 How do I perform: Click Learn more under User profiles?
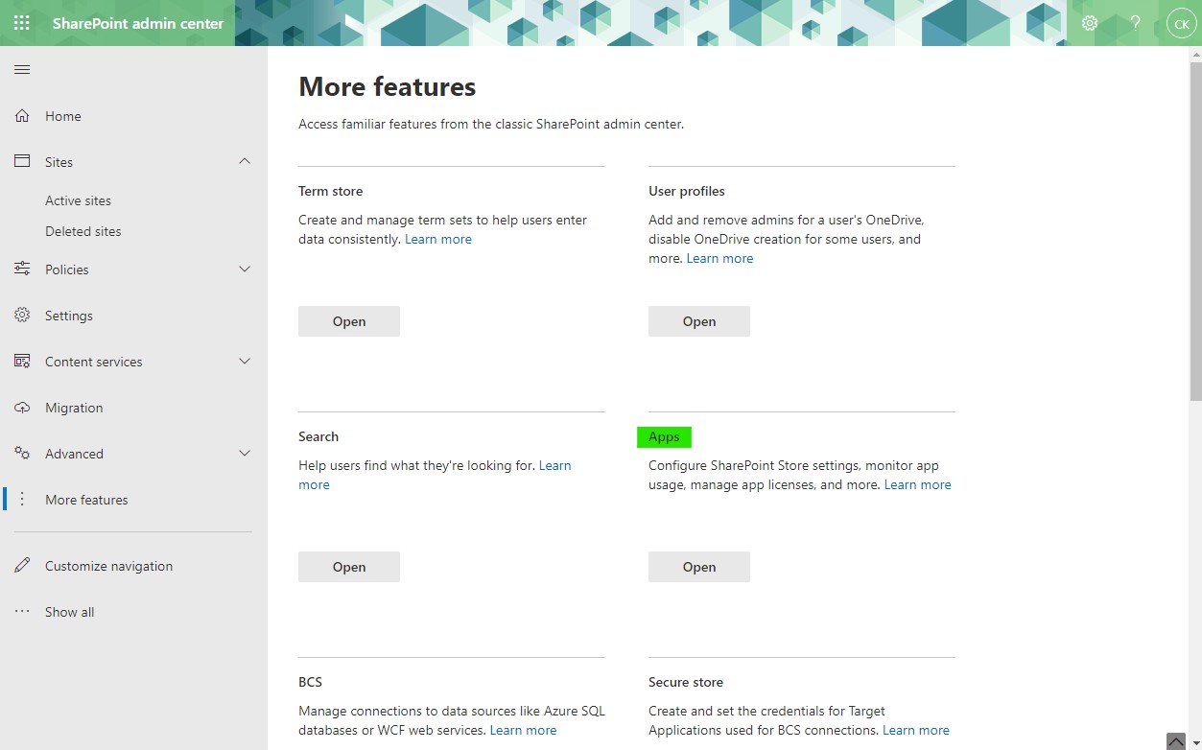[720, 258]
